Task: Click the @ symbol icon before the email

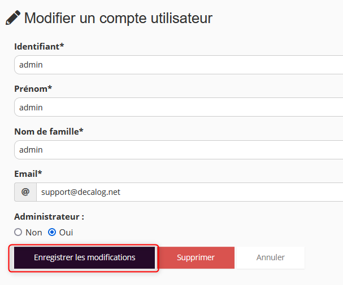Action: click(25, 192)
